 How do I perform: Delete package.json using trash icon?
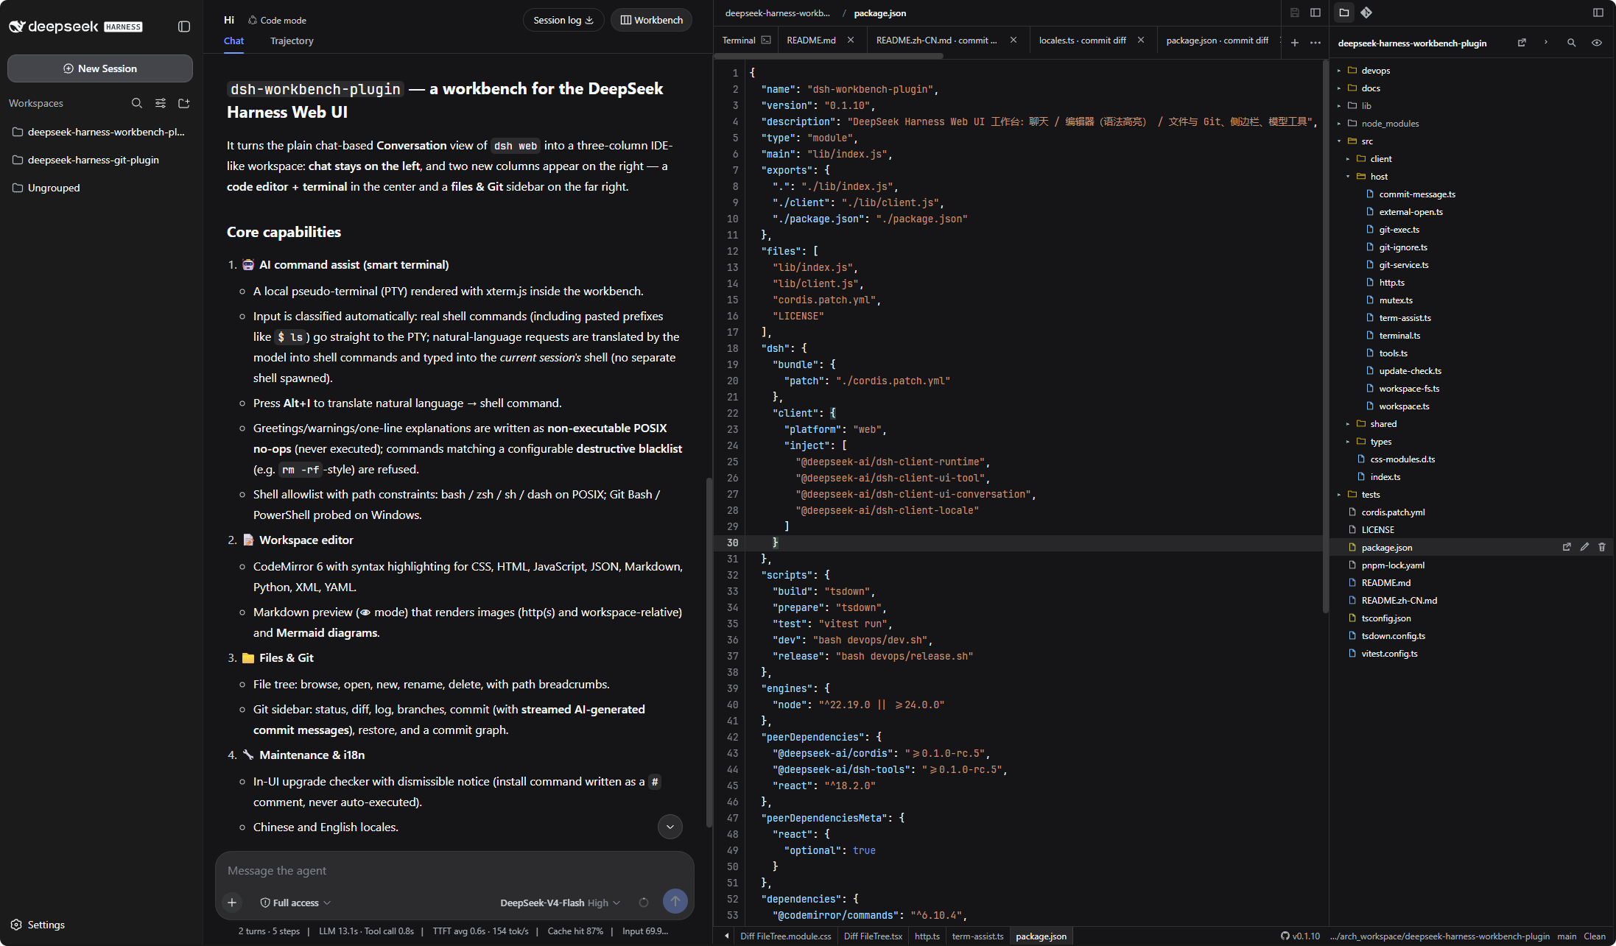[x=1602, y=547]
